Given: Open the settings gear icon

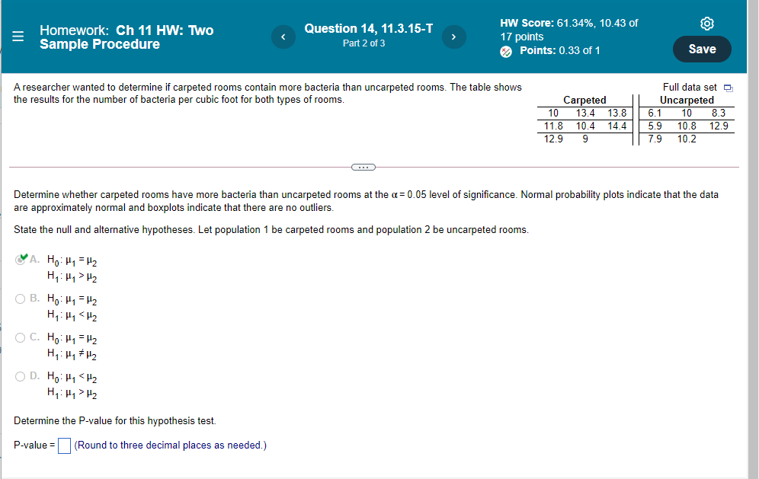Looking at the screenshot, I should 706,24.
